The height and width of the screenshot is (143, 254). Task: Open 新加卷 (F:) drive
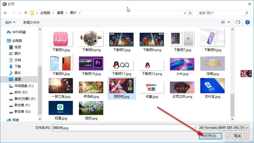point(19,105)
